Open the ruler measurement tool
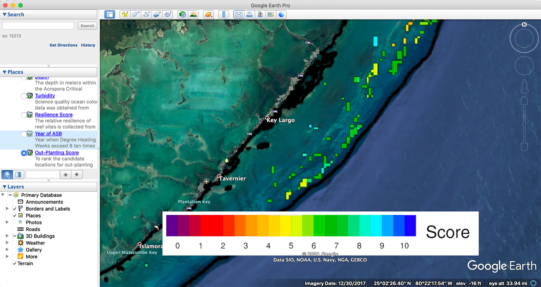This screenshot has height=287, width=541. 224,14
